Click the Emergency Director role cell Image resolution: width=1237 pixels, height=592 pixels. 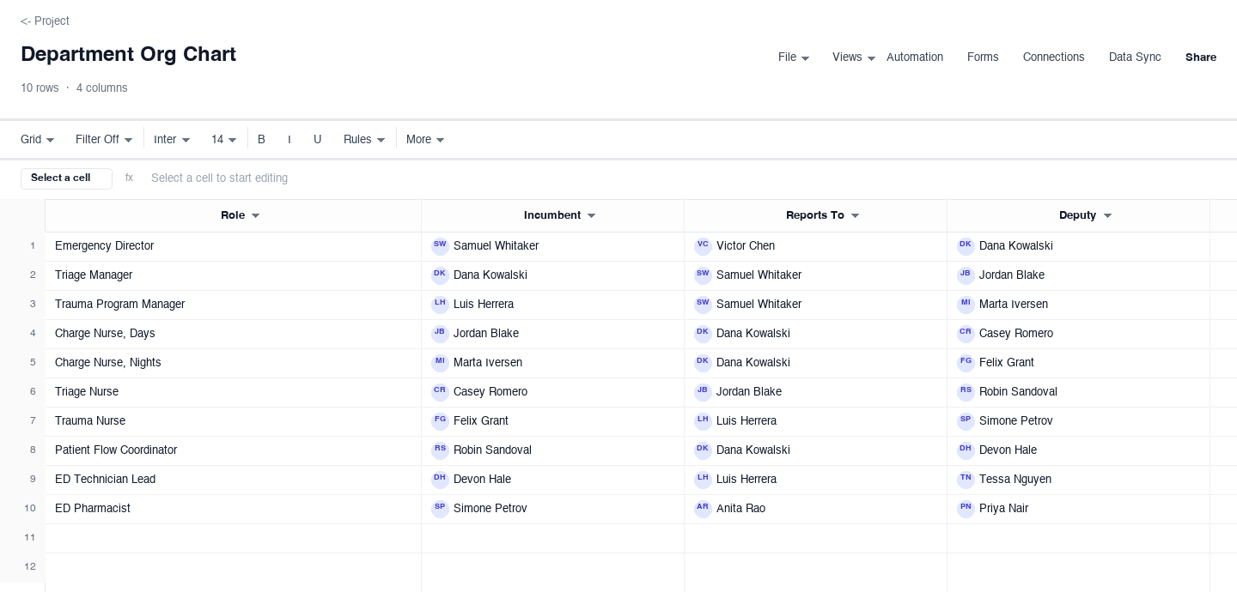[x=233, y=246]
